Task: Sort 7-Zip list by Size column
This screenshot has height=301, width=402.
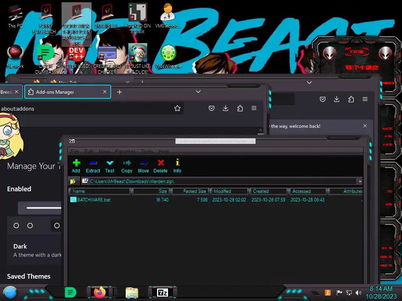Action: pyautogui.click(x=151, y=191)
